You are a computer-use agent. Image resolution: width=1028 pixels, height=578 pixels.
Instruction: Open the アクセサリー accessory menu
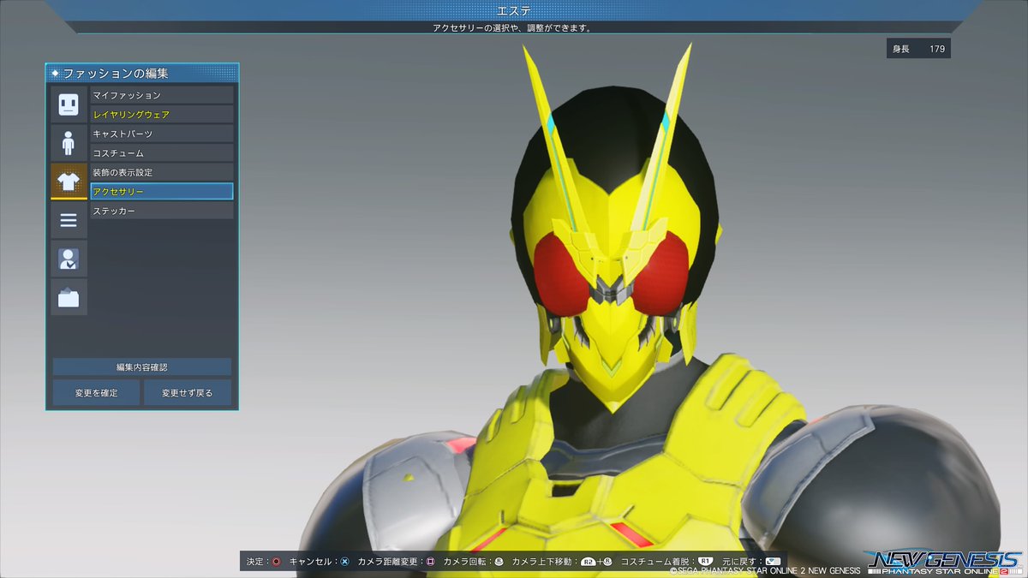tap(162, 191)
